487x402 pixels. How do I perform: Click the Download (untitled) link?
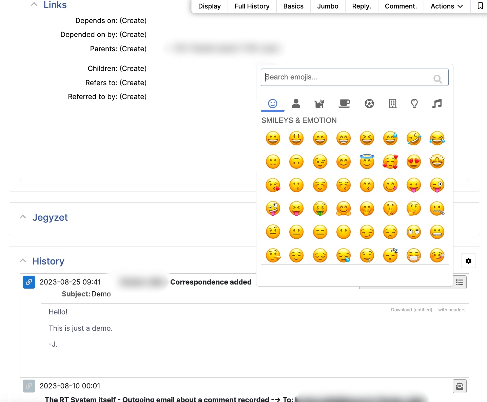click(411, 310)
